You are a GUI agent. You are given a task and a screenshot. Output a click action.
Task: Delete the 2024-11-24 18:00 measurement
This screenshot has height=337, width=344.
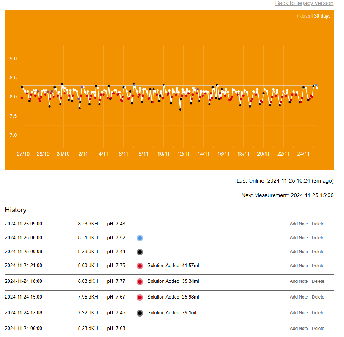318,281
